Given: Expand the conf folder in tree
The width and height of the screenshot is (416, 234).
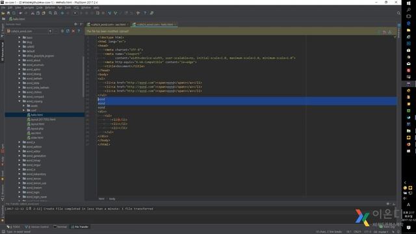Looking at the screenshot, I should (24, 110).
